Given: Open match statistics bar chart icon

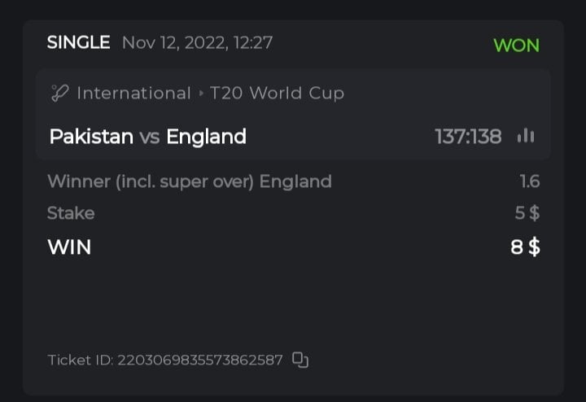Looking at the screenshot, I should 526,136.
